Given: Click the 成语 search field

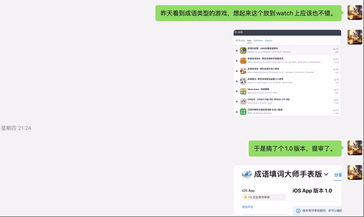Looking at the screenshot, I should [x=287, y=32].
